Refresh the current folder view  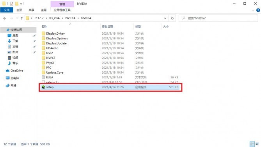pos(172,18)
